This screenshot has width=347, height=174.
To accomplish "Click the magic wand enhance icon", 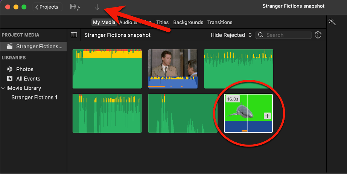I will (x=332, y=22).
